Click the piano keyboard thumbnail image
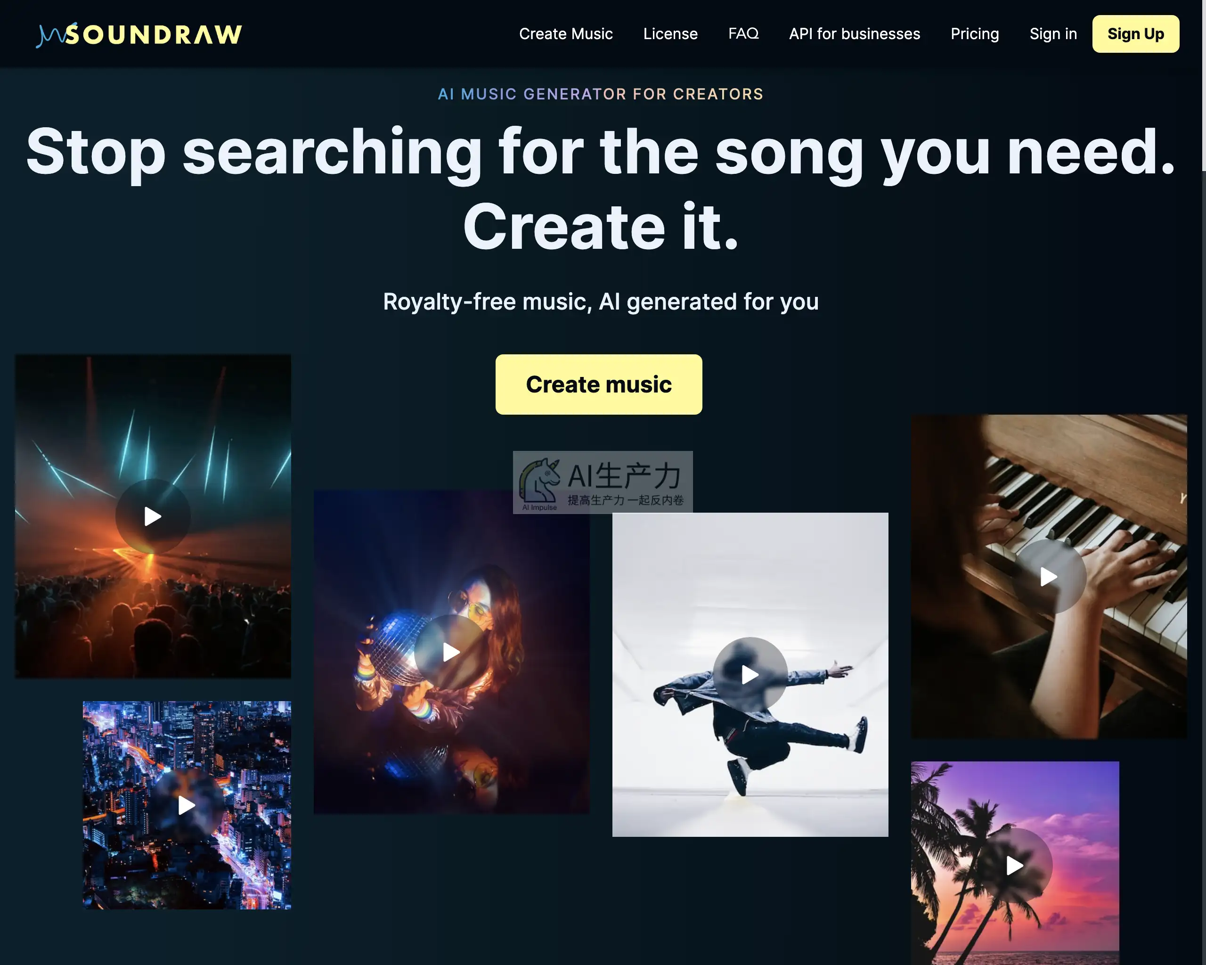1206x965 pixels. (1049, 577)
